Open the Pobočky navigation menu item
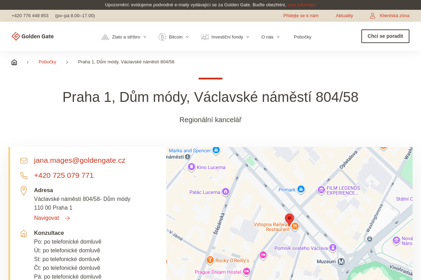Viewport: 421px width, 280px height. pos(302,37)
